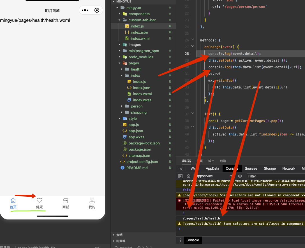Image resolution: width=305 pixels, height=248 pixels.
Task: Click the simulator capsule close circle icon
Action: pyautogui.click(x=97, y=10)
